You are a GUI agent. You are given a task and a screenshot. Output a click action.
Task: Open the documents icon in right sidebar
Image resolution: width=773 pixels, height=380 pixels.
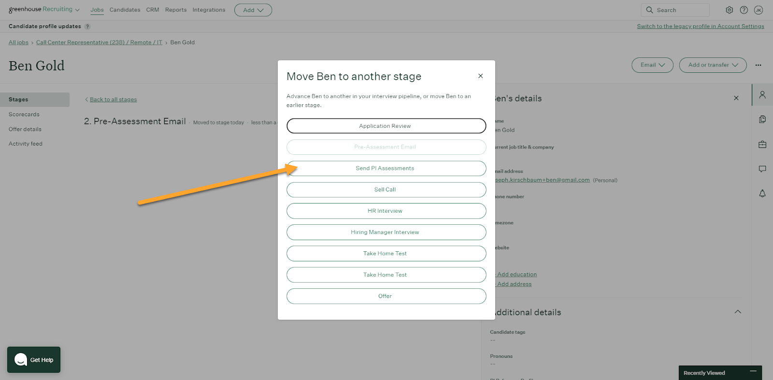[x=762, y=120]
